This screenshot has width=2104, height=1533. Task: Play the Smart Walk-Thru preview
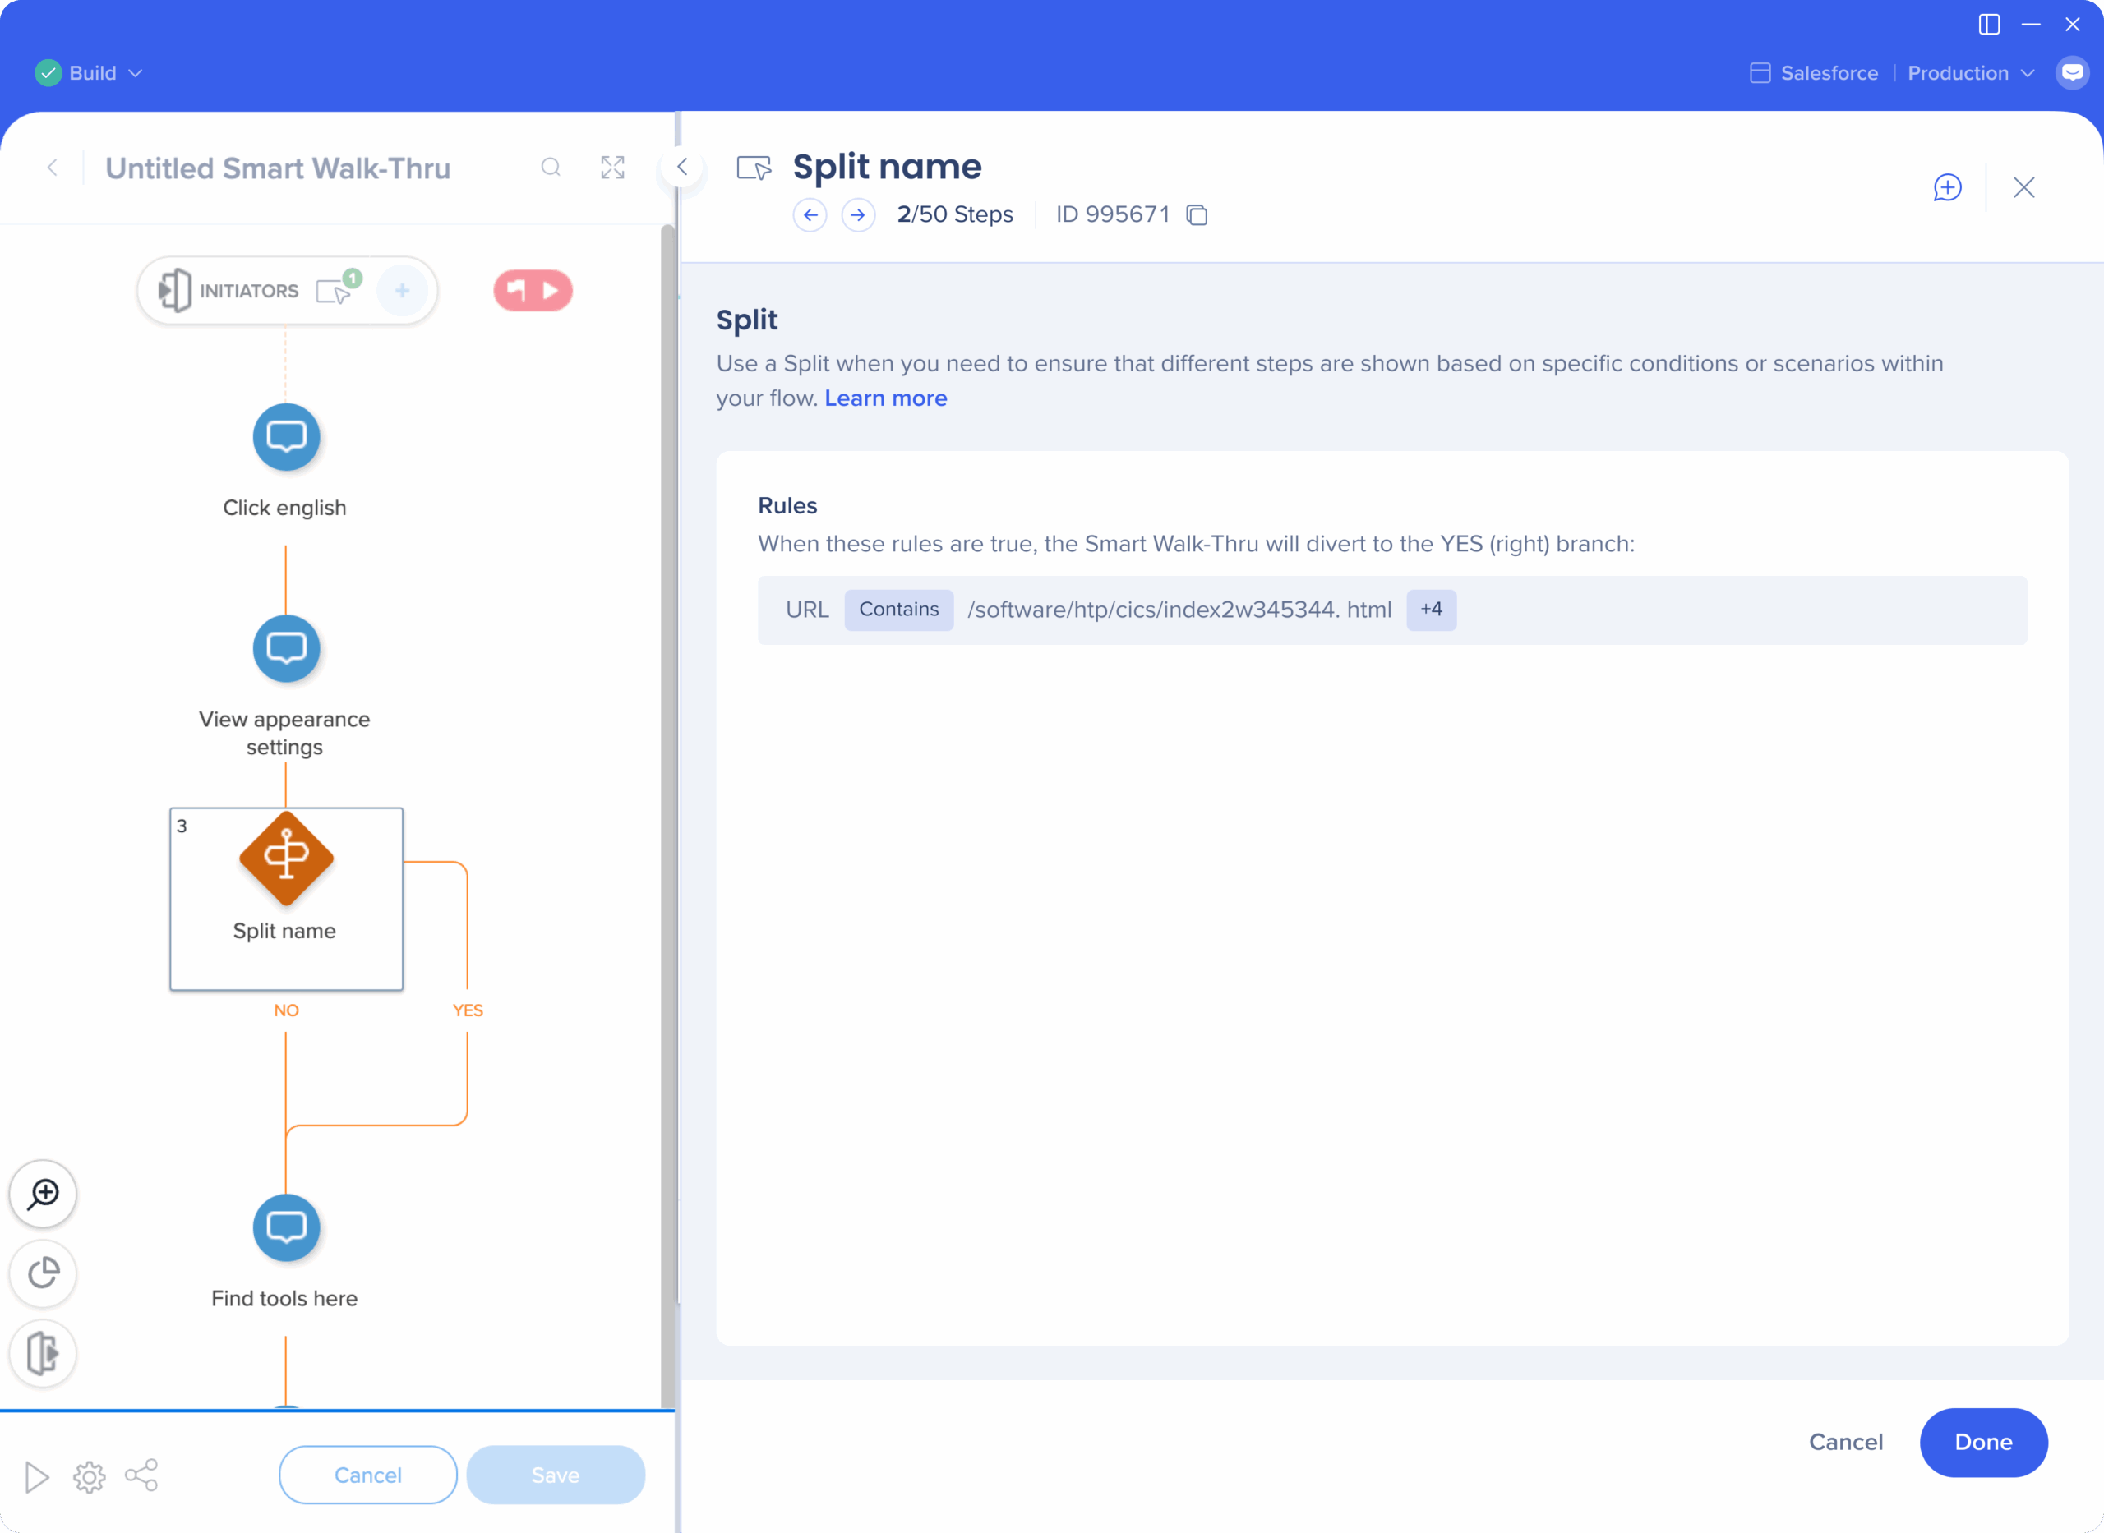pyautogui.click(x=36, y=1476)
